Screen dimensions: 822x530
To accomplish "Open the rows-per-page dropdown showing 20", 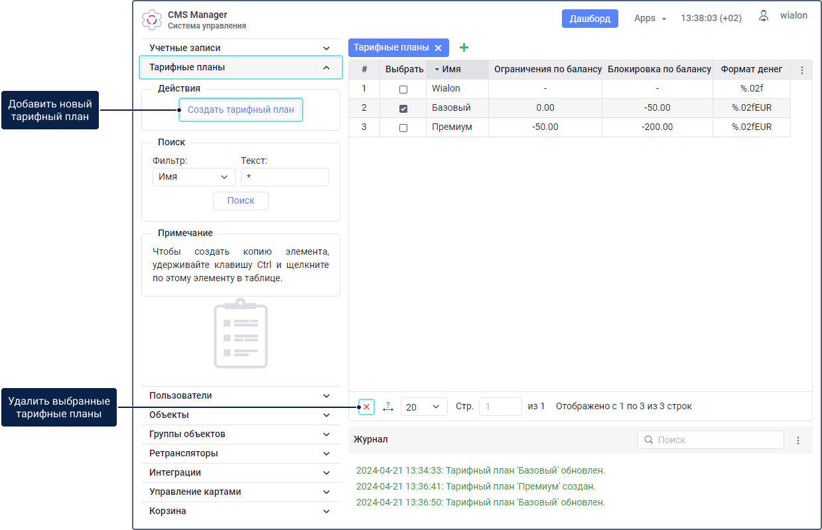I will 424,407.
